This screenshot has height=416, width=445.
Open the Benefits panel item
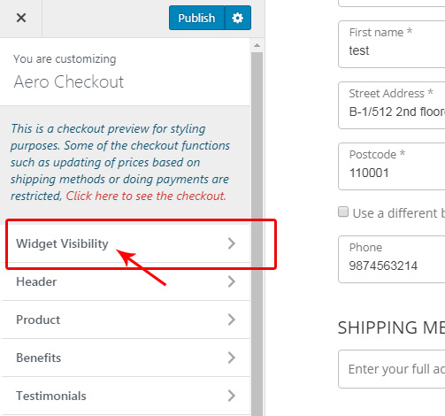[x=125, y=358]
